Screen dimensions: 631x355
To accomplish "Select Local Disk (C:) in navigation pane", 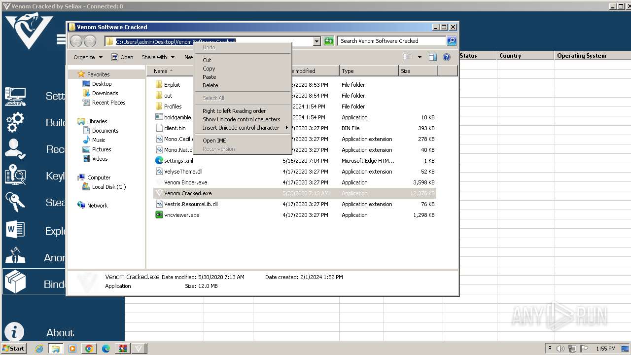I will coord(109,187).
